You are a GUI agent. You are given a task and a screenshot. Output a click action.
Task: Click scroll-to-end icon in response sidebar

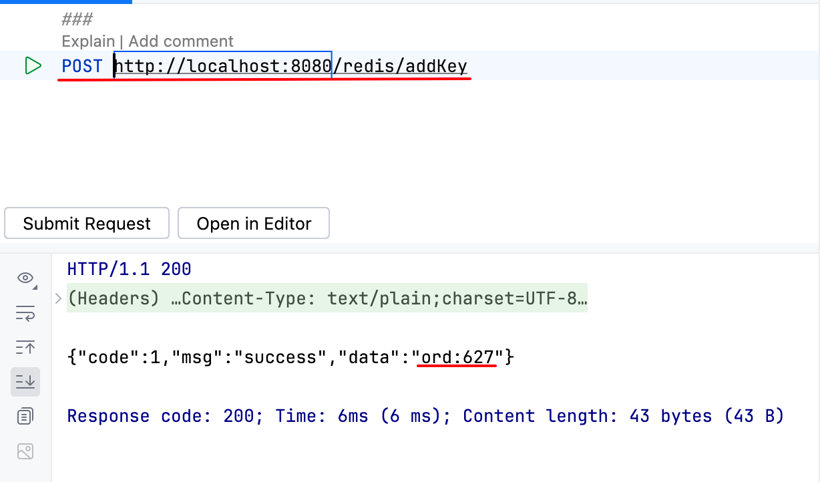pyautogui.click(x=25, y=381)
